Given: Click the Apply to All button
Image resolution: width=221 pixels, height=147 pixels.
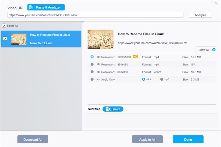Looking at the screenshot, I should [x=147, y=139].
